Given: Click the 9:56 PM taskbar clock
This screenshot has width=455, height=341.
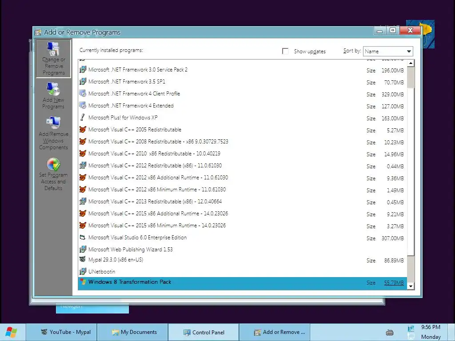Looking at the screenshot, I should point(431,327).
